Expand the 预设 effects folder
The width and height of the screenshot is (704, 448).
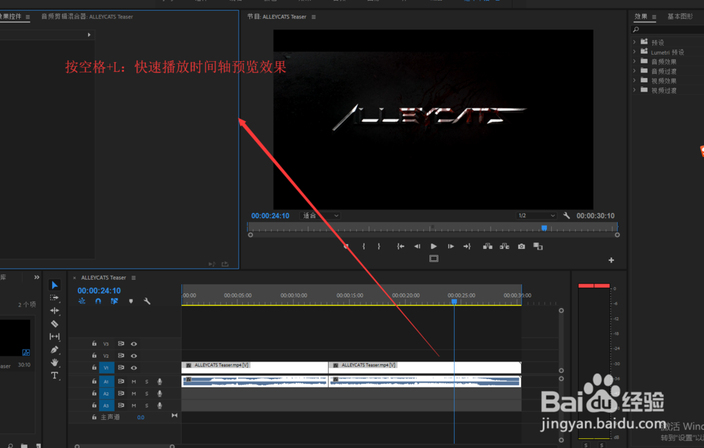[634, 42]
